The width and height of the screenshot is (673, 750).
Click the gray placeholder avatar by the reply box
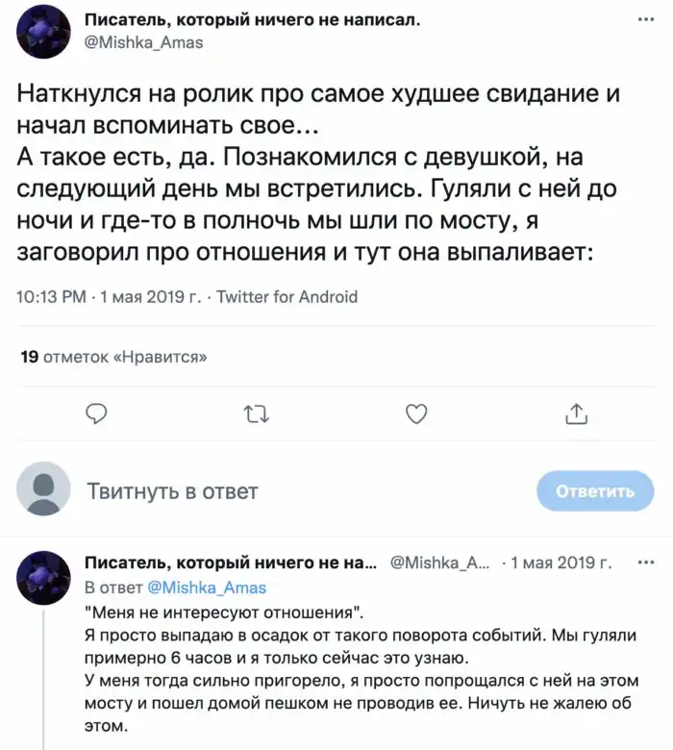(x=44, y=489)
